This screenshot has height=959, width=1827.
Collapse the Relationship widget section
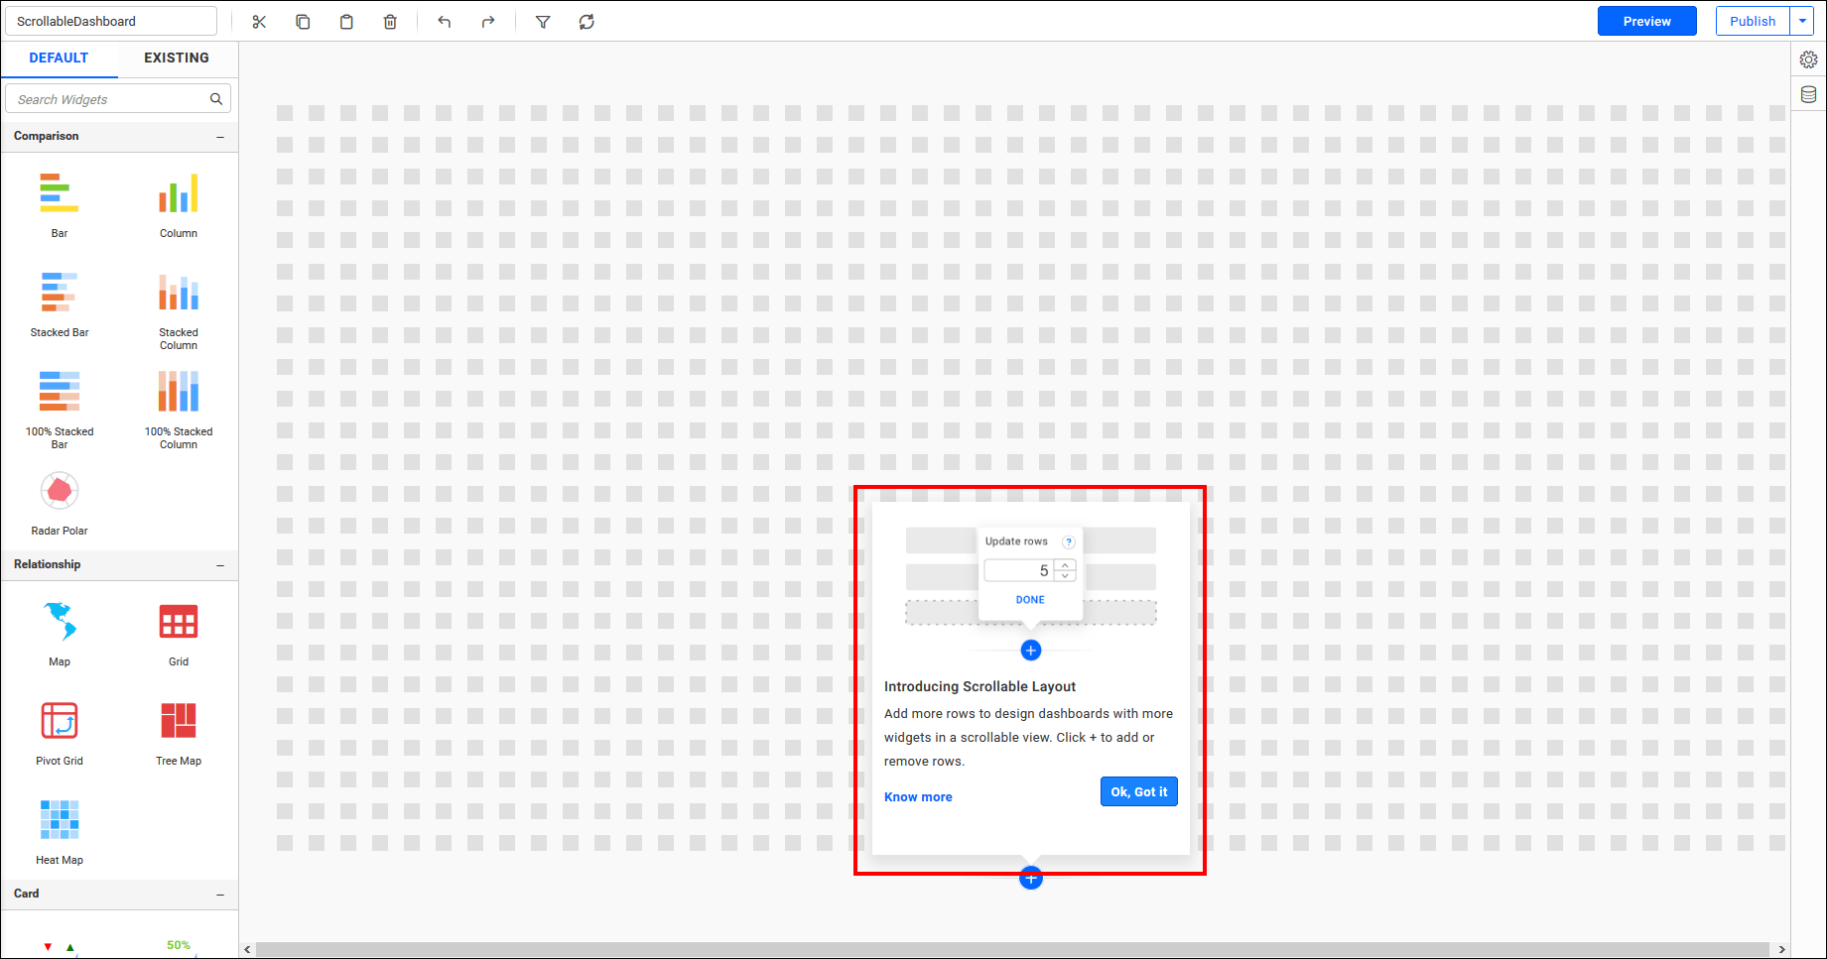(x=220, y=565)
